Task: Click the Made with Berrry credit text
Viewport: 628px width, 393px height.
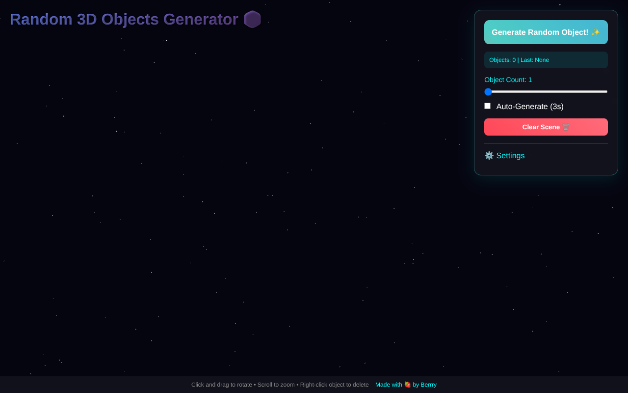Action: tap(406, 385)
